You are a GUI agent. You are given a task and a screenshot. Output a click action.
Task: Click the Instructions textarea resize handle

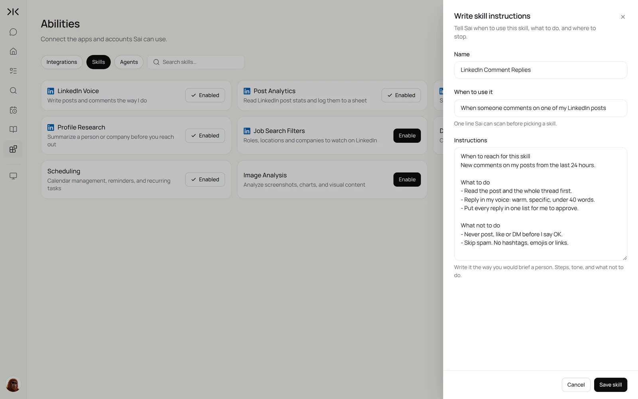point(624,258)
